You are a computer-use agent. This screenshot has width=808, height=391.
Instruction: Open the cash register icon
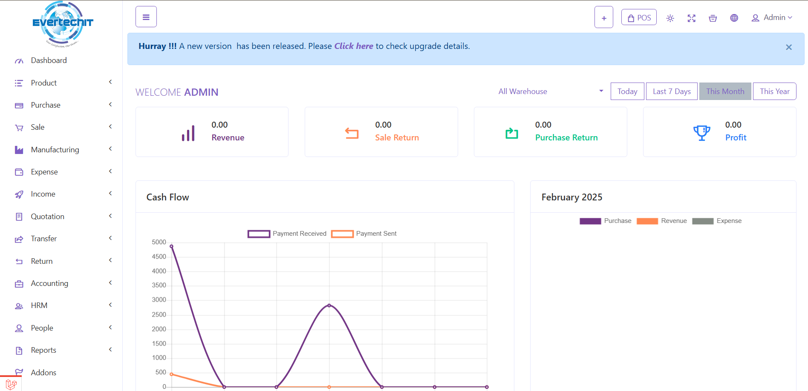(x=713, y=18)
